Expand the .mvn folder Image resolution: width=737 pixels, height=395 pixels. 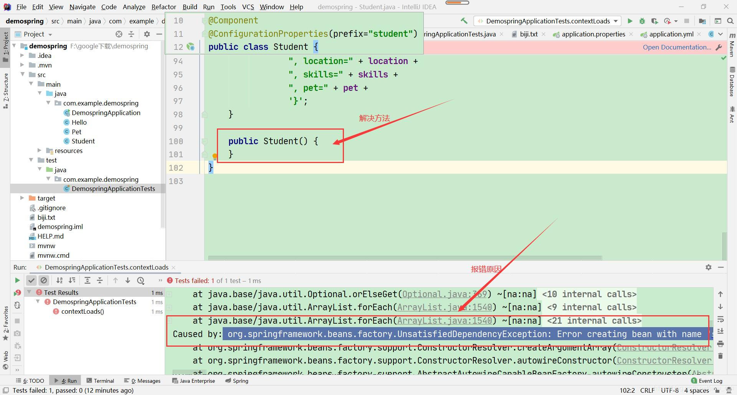pyautogui.click(x=22, y=65)
